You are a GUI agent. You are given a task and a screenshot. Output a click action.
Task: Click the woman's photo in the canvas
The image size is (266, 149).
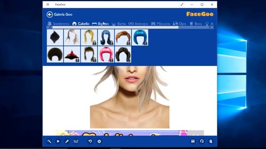pos(130,97)
